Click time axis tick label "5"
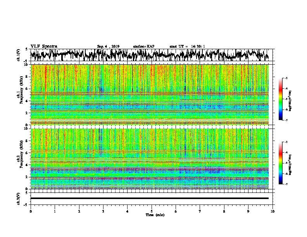The image size is (307, 237). (152, 211)
